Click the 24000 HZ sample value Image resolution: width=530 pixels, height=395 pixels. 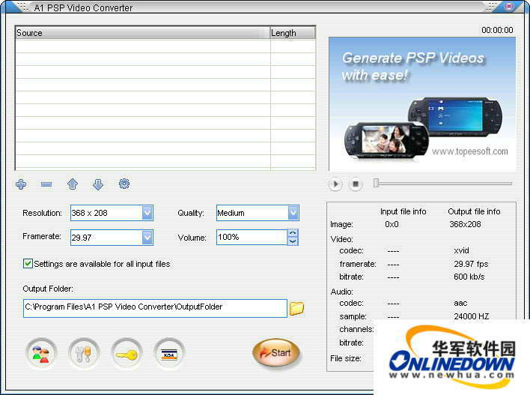pos(471,316)
